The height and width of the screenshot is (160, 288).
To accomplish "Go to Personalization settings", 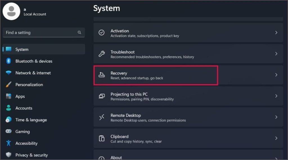I will [x=44, y=85].
